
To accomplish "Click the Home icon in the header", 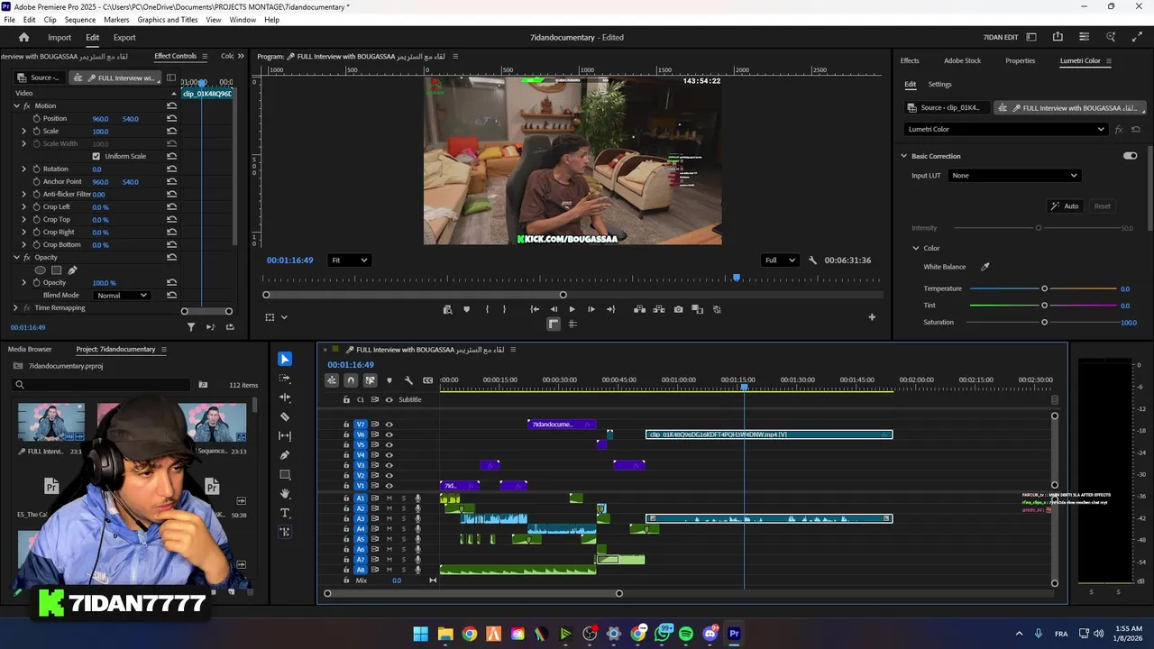I will [x=24, y=37].
